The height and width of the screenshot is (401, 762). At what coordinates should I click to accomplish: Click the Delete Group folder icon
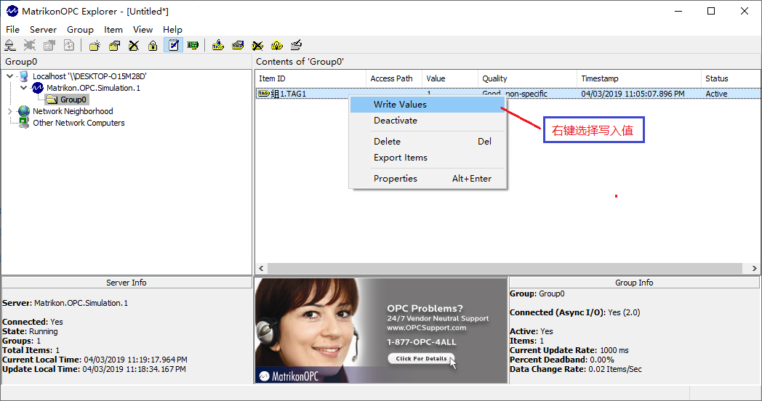point(134,46)
